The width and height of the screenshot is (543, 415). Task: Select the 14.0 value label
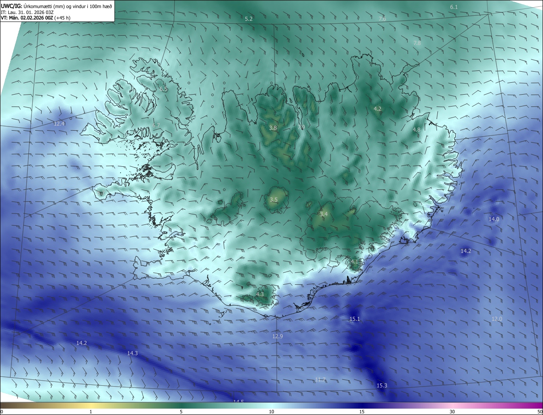(x=494, y=219)
